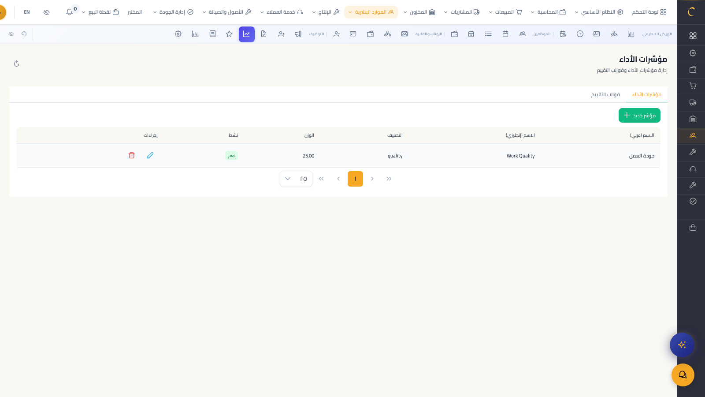Click the page 1 pagination button
Viewport: 705px width, 397px height.
(x=355, y=179)
